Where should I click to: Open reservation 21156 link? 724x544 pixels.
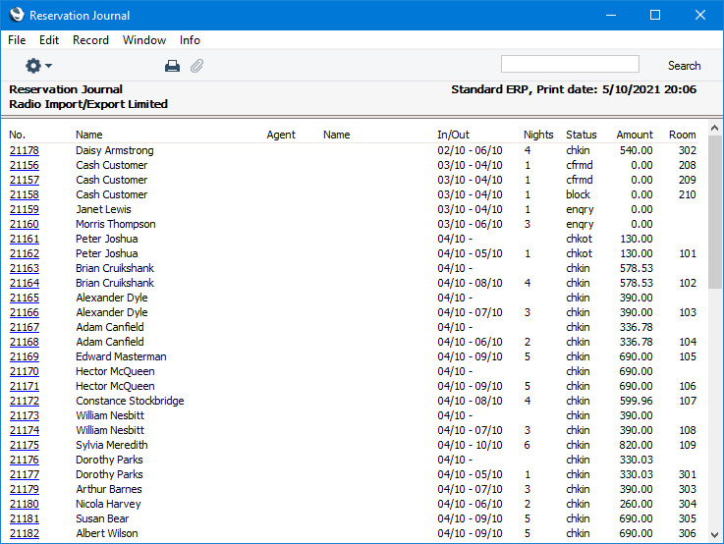coord(25,165)
